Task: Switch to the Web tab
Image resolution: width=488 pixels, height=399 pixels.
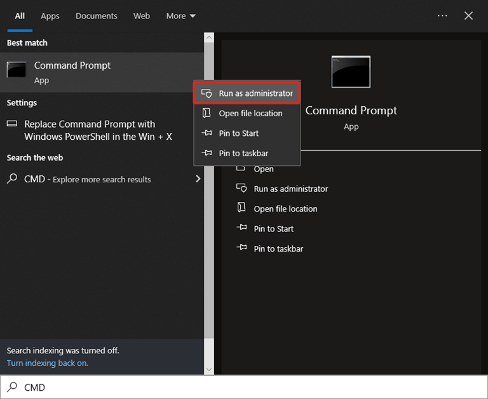Action: [142, 16]
